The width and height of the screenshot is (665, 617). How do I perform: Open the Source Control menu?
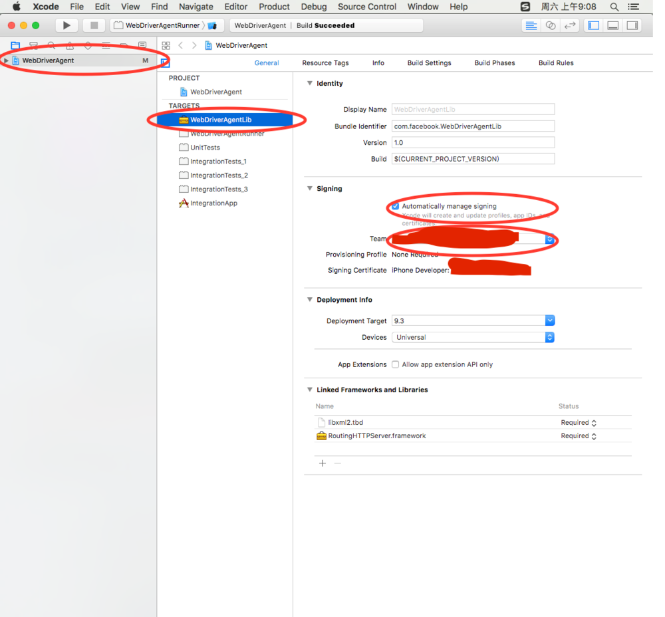(x=367, y=7)
